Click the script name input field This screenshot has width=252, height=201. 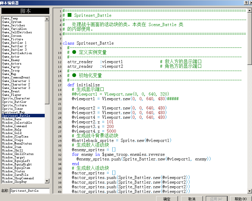(x=30, y=191)
